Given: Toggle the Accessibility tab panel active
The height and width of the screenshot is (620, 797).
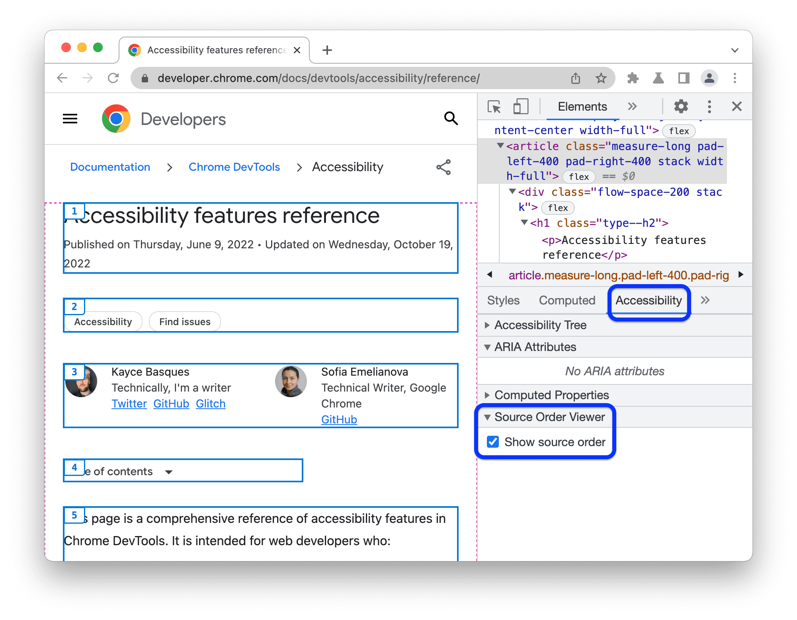Looking at the screenshot, I should pos(647,300).
